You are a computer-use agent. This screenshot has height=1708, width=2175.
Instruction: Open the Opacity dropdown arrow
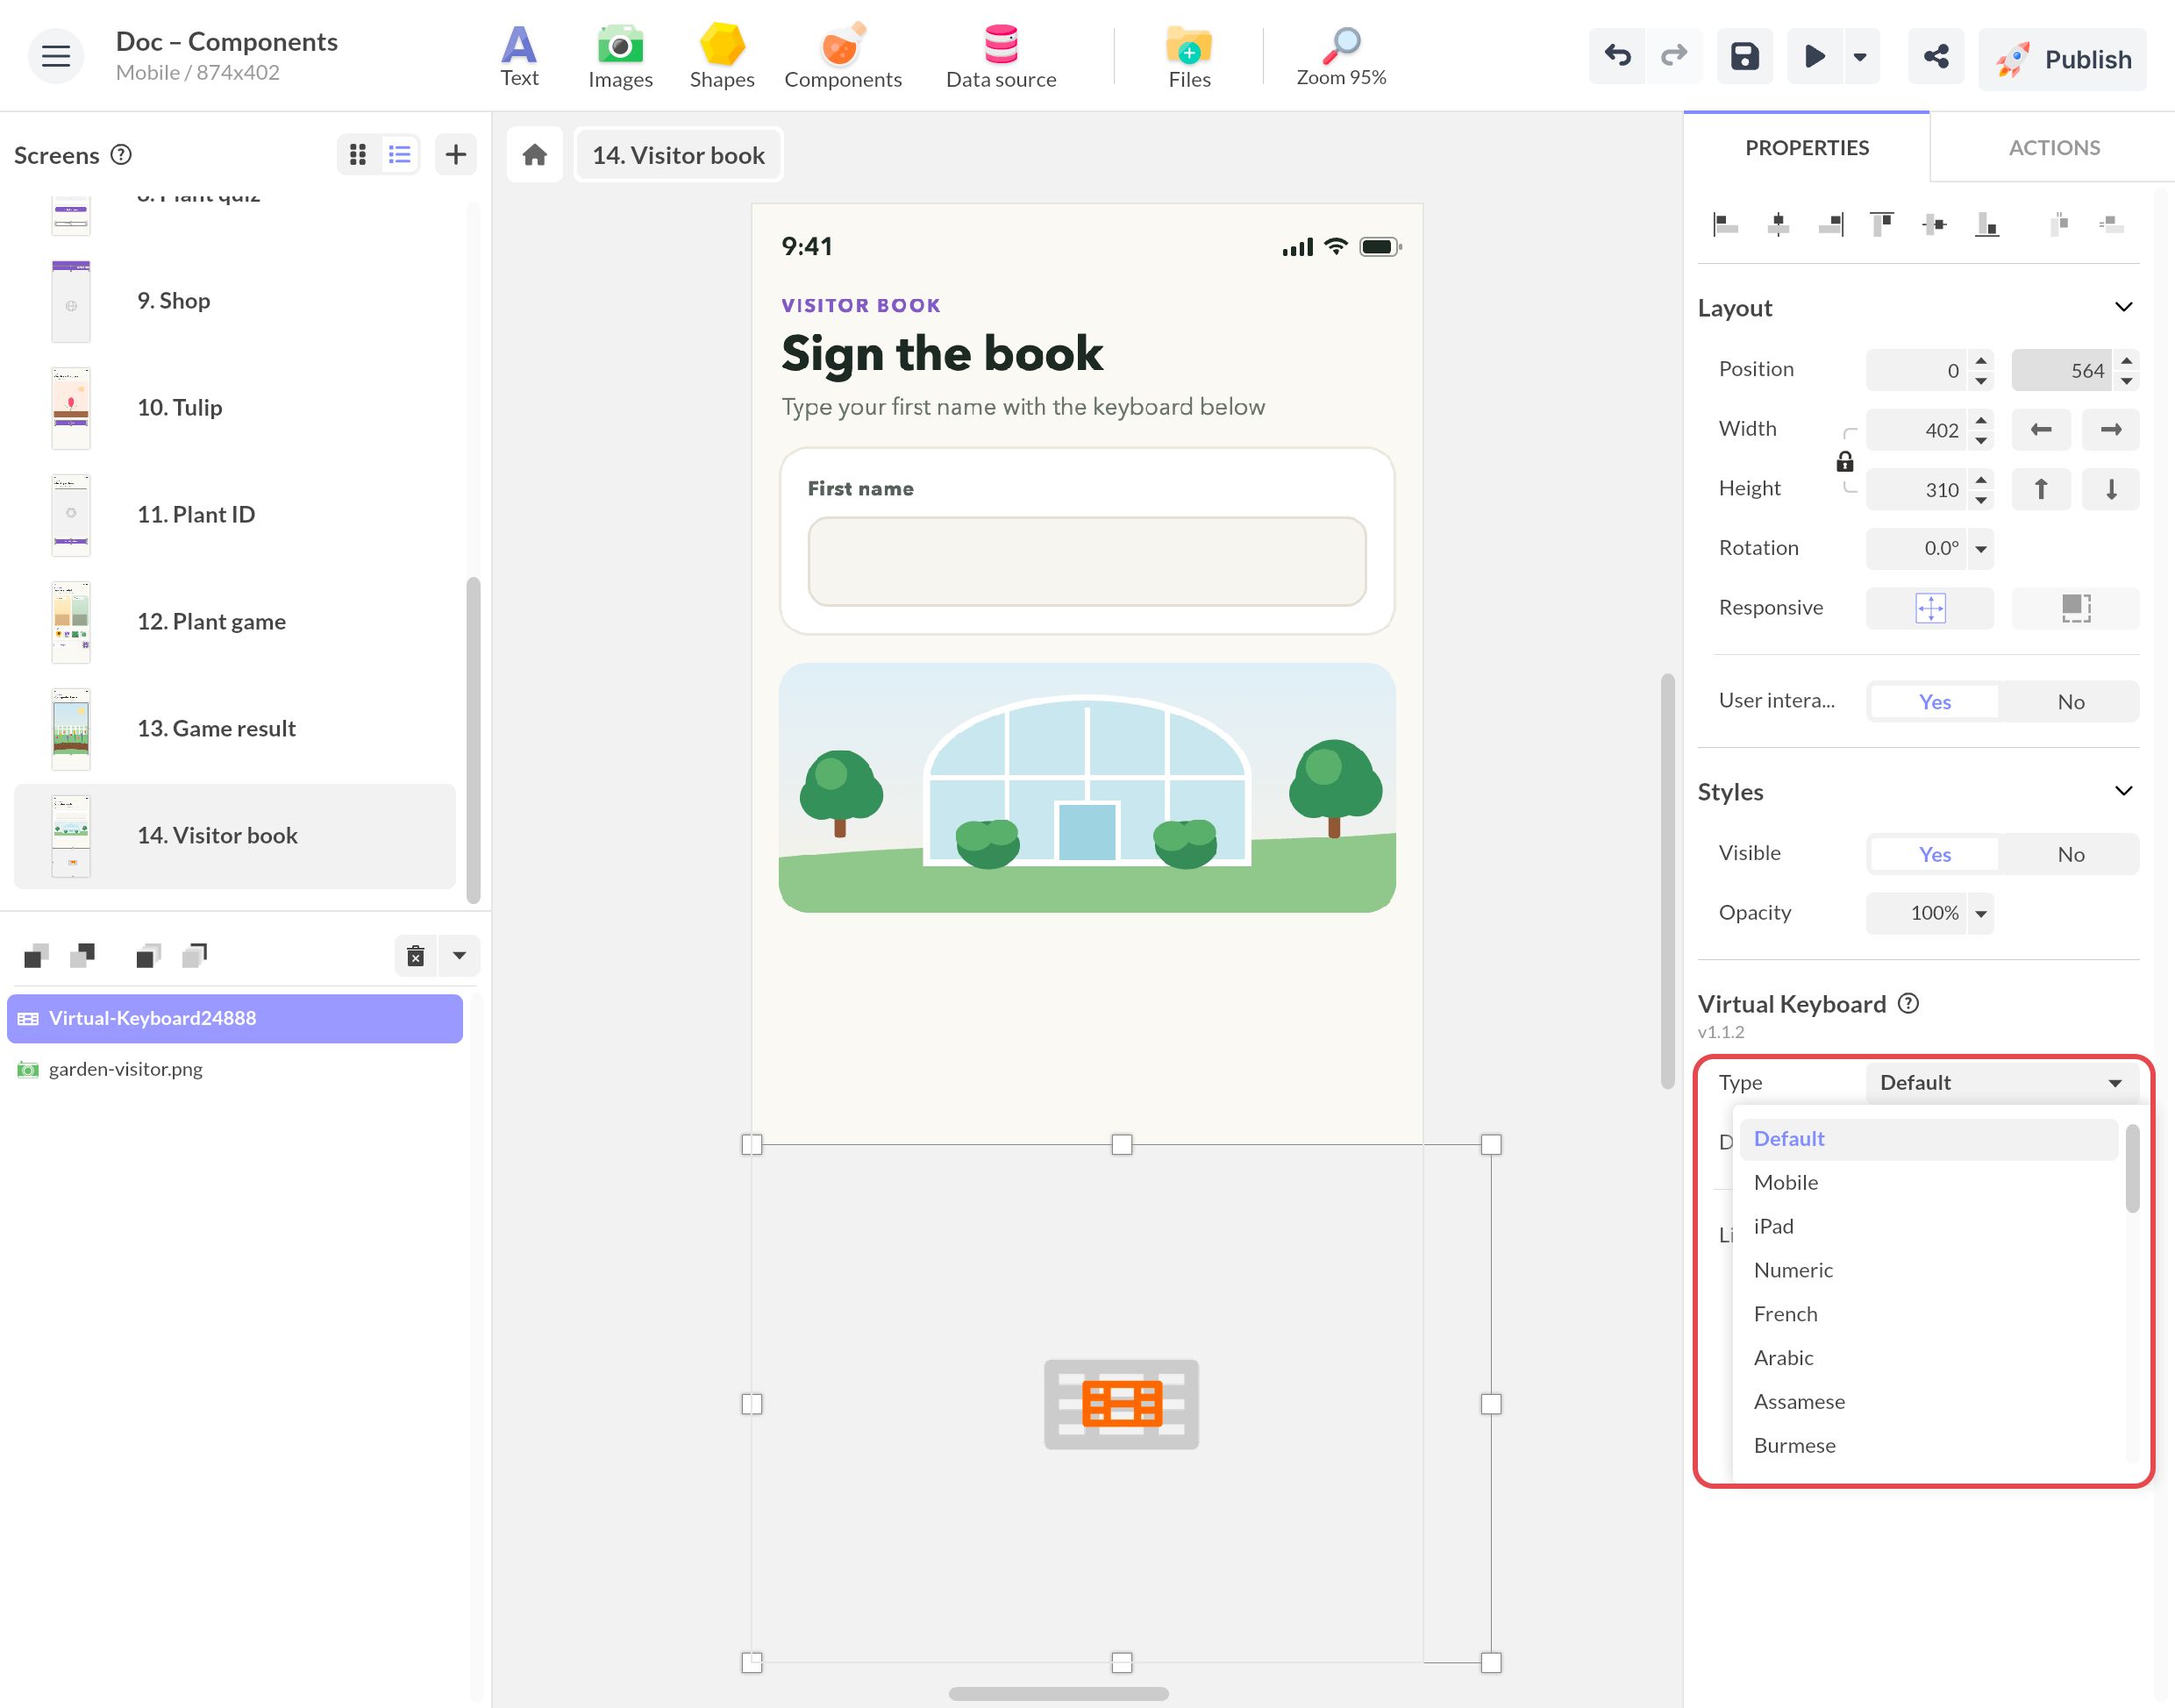click(x=1980, y=913)
